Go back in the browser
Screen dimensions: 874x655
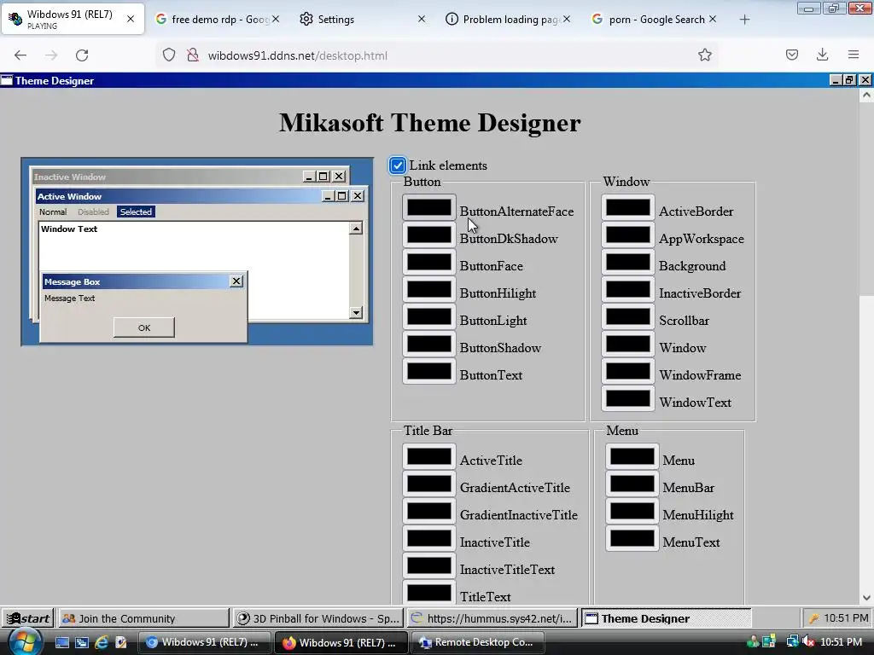pos(20,55)
